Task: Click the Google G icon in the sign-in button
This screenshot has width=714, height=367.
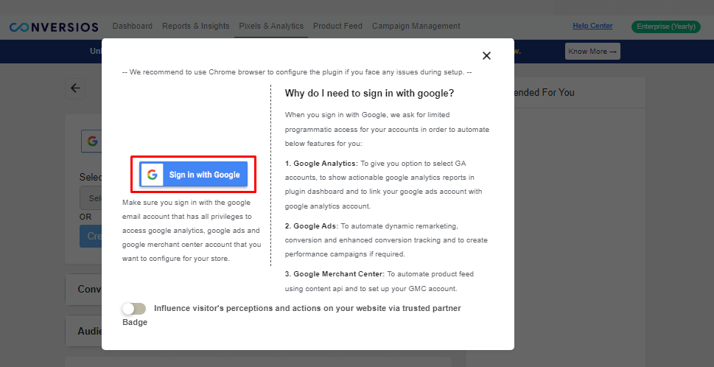Action: tap(152, 175)
